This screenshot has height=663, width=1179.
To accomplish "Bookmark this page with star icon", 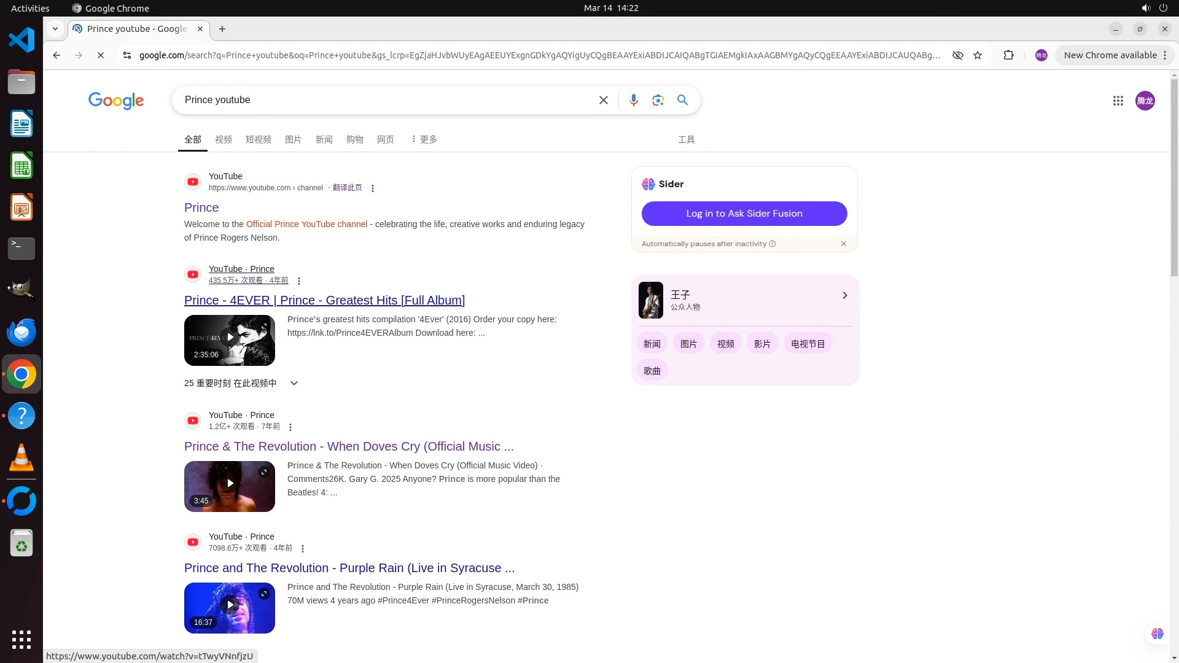I will pos(978,55).
